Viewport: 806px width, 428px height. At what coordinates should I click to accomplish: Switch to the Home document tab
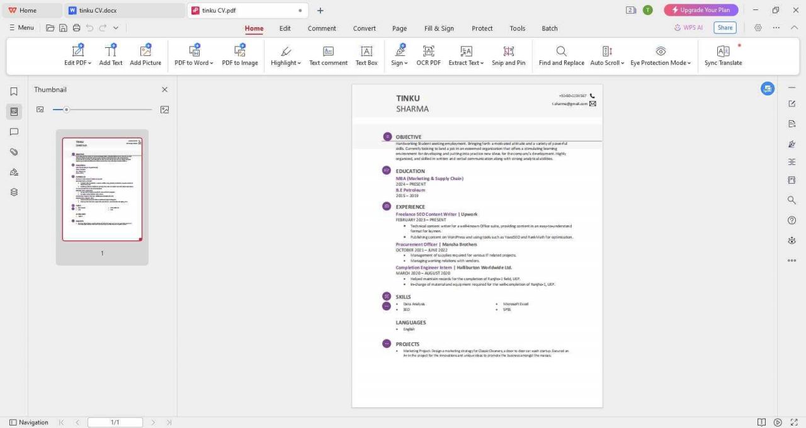point(31,10)
